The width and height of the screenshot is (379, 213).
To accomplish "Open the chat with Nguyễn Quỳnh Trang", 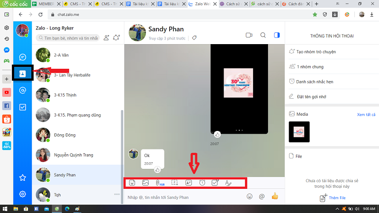I will [x=77, y=155].
